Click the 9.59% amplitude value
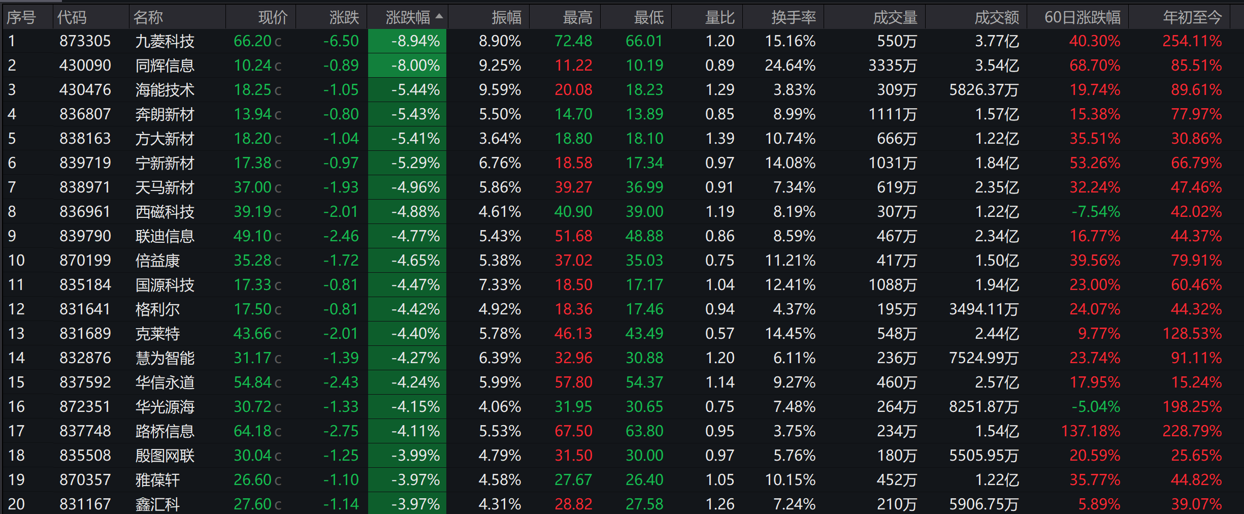 coord(500,90)
